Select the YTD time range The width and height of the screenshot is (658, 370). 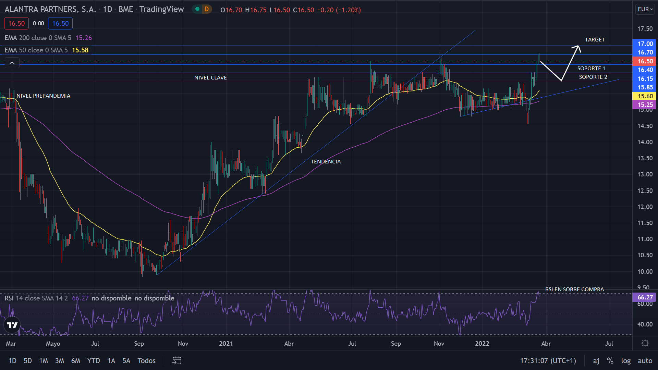click(x=93, y=360)
